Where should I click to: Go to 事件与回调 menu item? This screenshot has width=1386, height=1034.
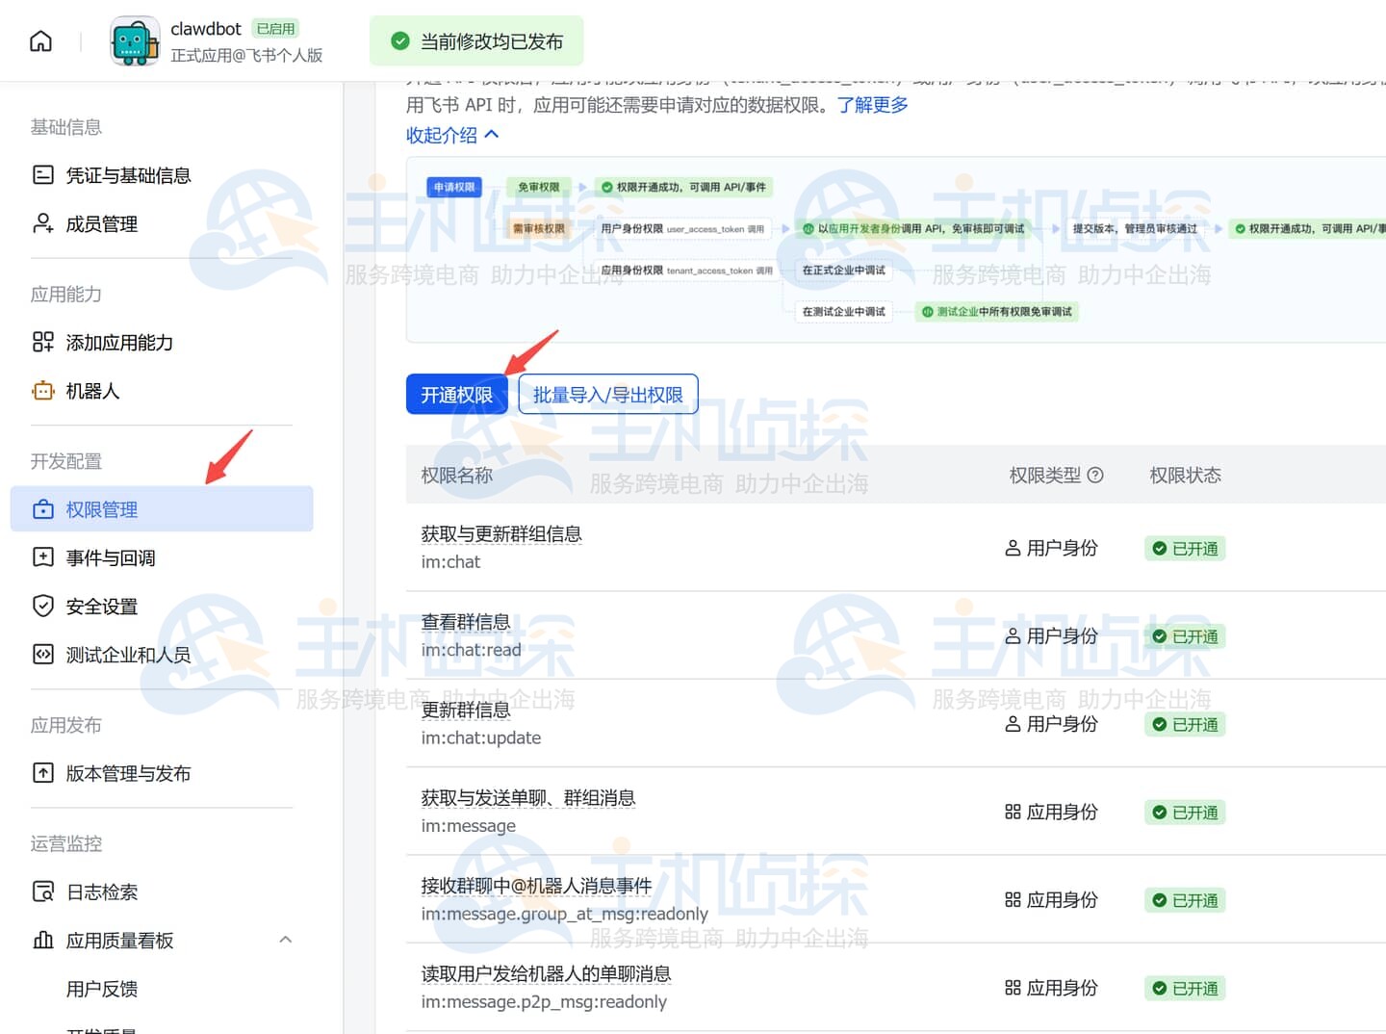[110, 557]
